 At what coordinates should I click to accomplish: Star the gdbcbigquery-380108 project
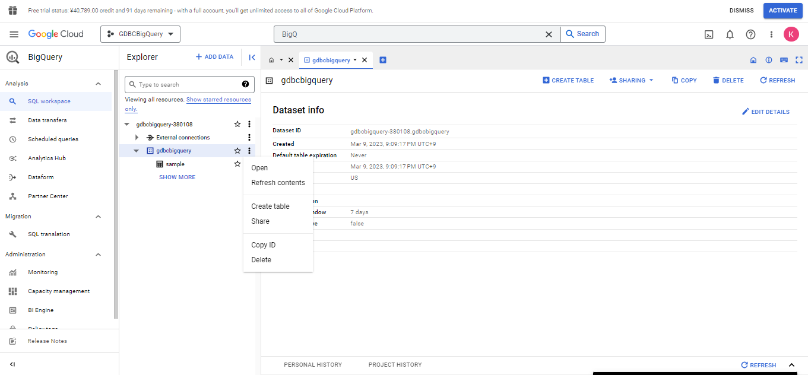(x=237, y=125)
